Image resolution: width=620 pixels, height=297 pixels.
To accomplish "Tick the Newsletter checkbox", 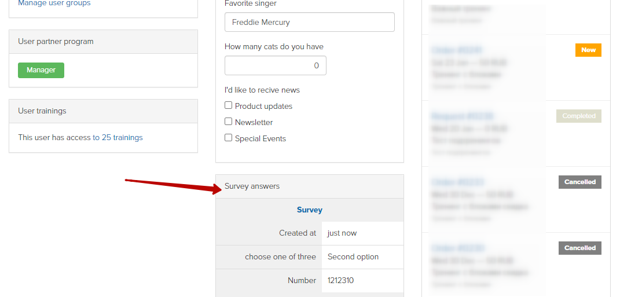I will pos(228,122).
